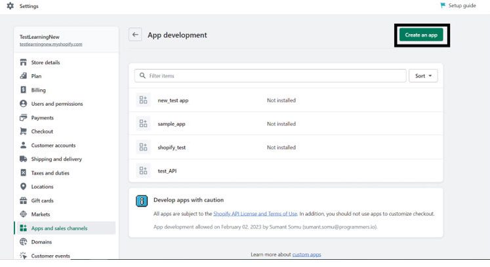Open the shopify_test entry
The width and height of the screenshot is (490, 267).
coord(172,148)
